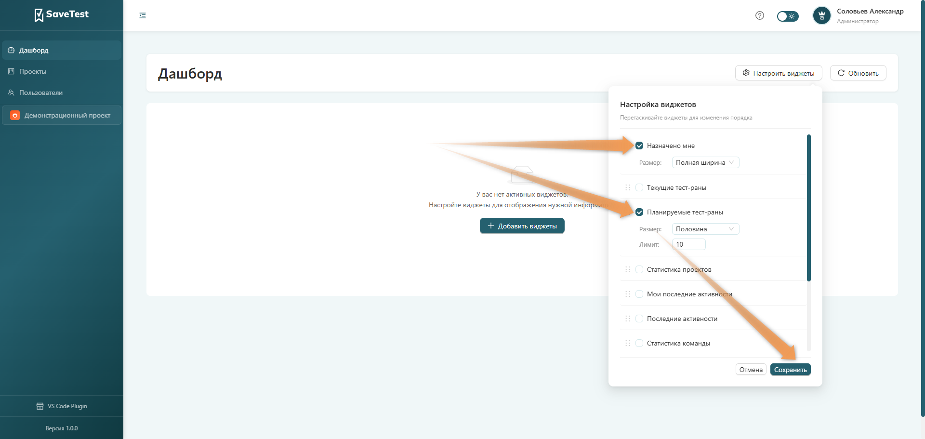Viewport: 925px width, 439px height.
Task: Click the Лимит input field
Action: point(688,244)
